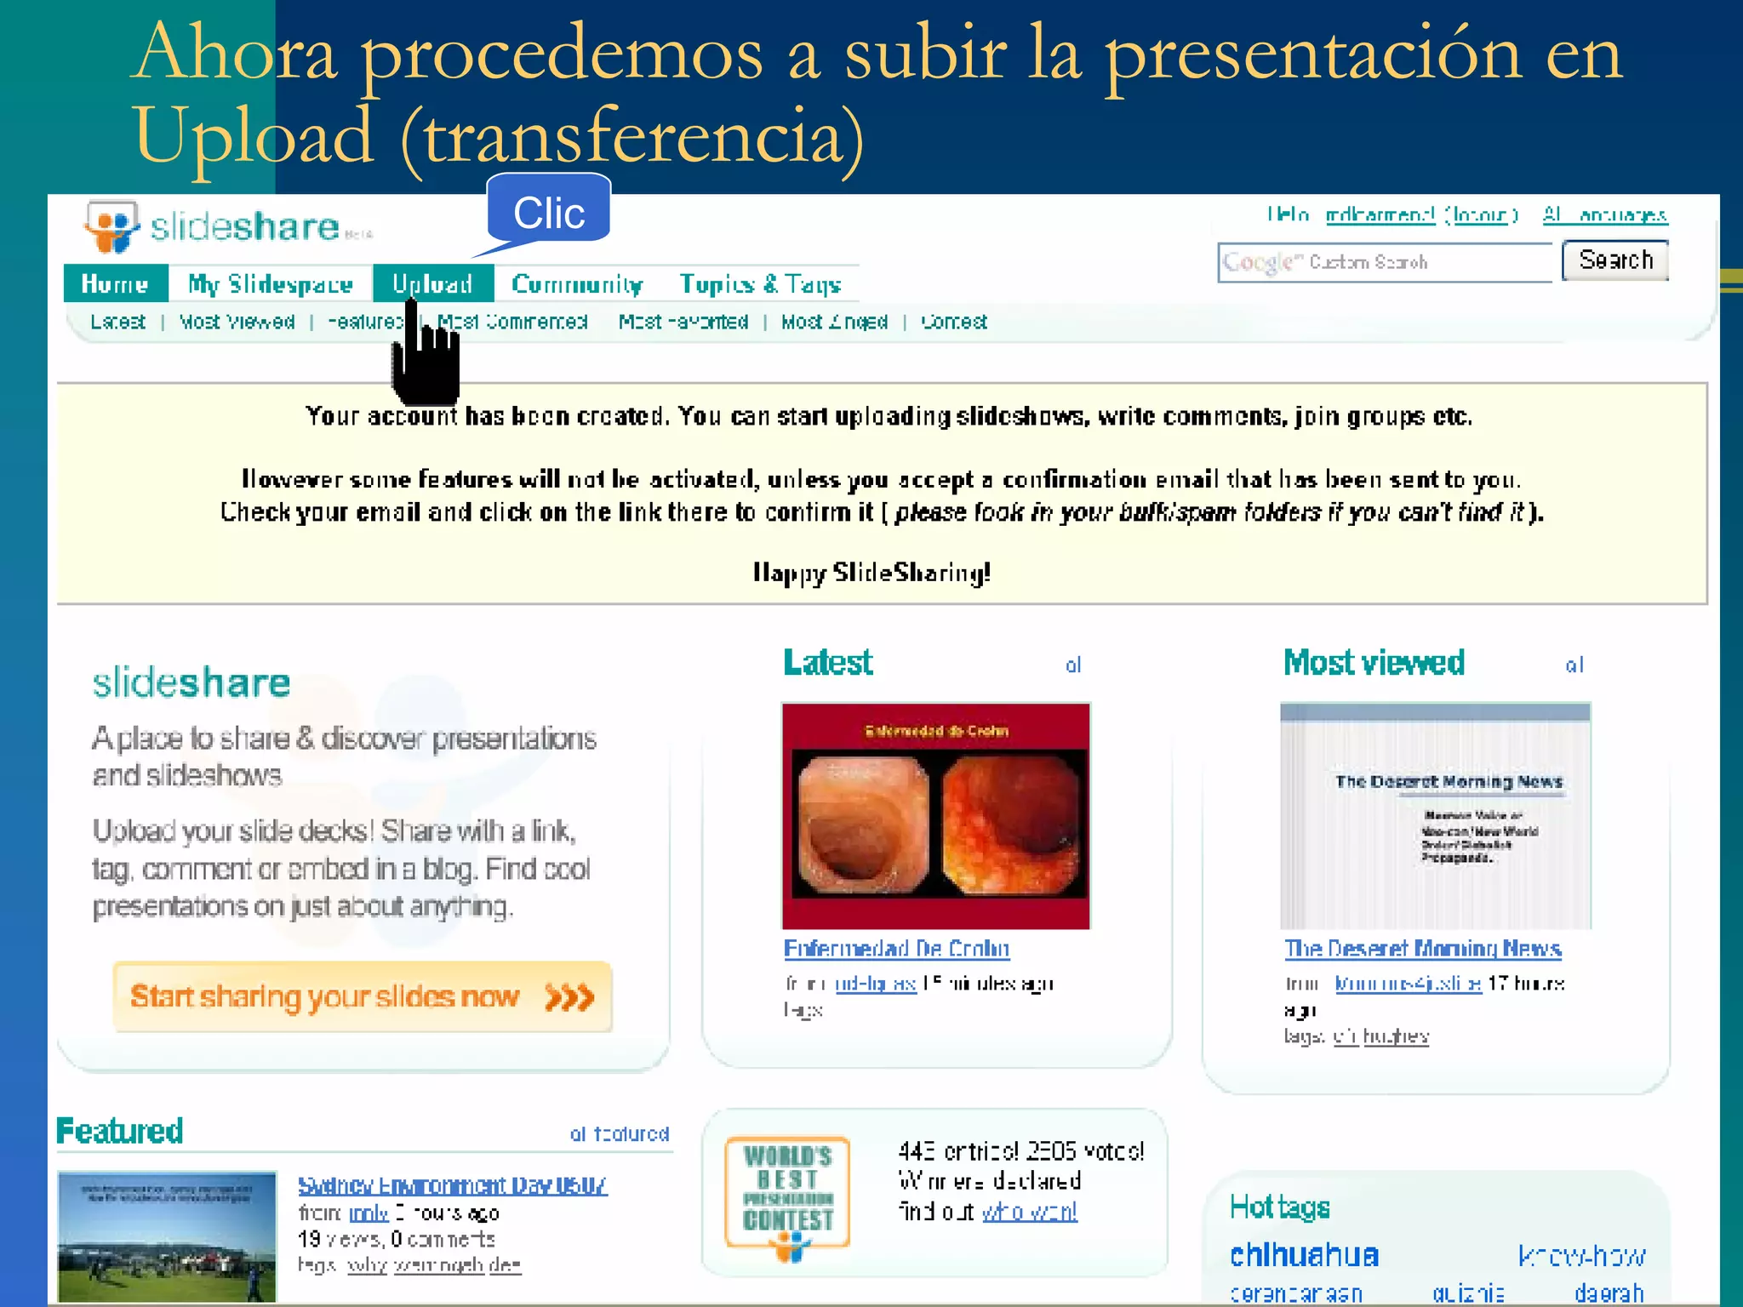
Task: Click the Featured section heading
Action: [119, 1131]
